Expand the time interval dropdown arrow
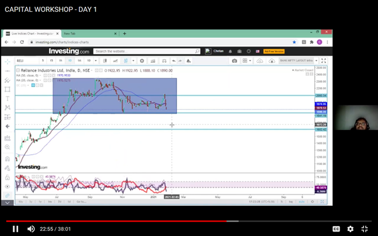 tap(95, 61)
